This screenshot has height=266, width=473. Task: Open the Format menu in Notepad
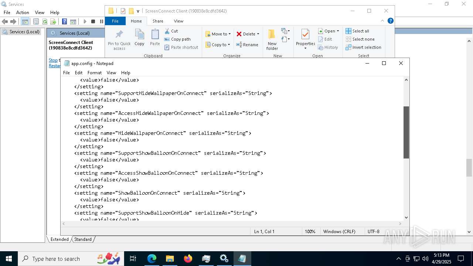click(95, 73)
